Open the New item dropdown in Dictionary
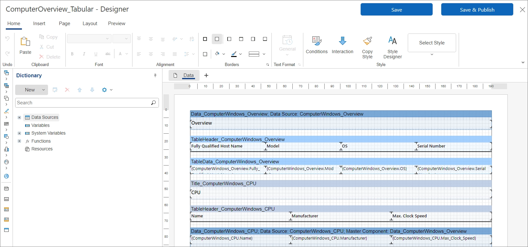528x247 pixels. pos(43,90)
